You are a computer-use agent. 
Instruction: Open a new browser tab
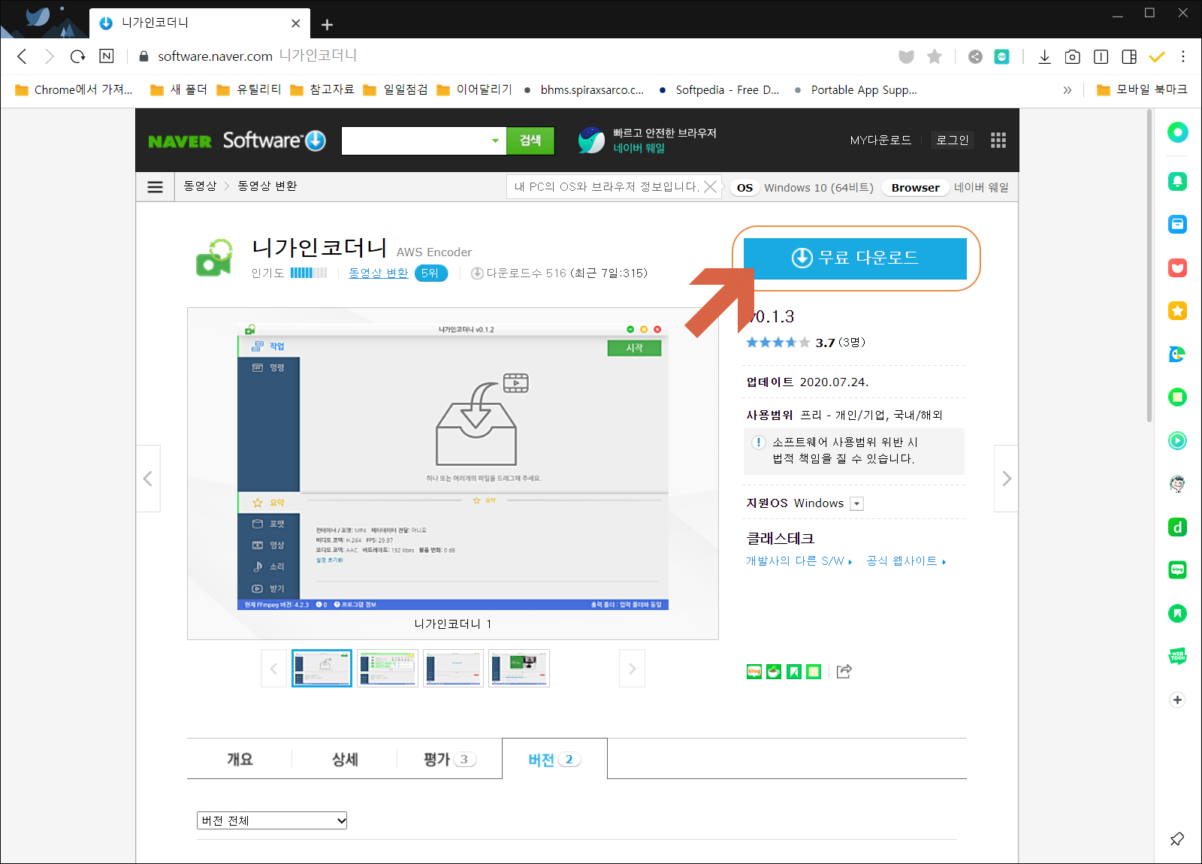pyautogui.click(x=327, y=25)
